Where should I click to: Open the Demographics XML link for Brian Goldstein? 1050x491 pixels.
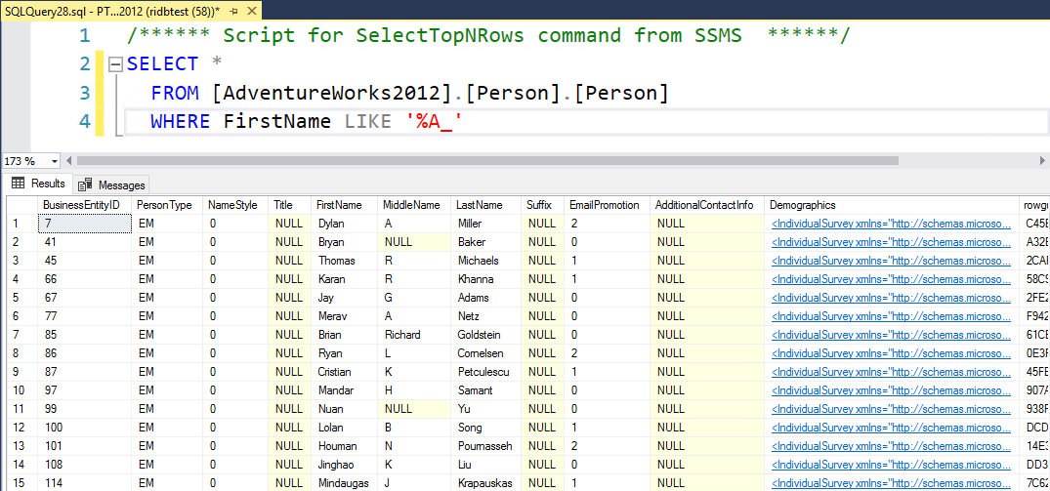(x=891, y=335)
